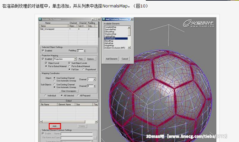Click the Options... button
This screenshot has width=239, height=142.
91,59
